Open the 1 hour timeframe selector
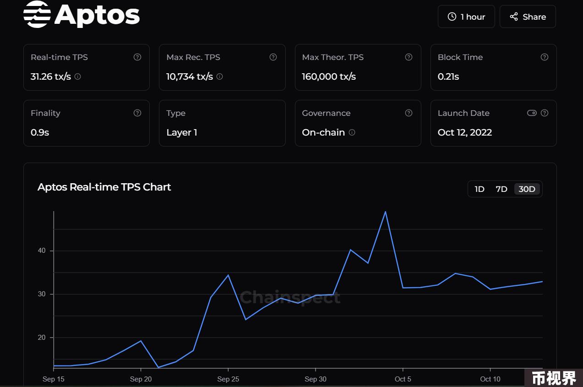This screenshot has width=583, height=387. coord(466,16)
